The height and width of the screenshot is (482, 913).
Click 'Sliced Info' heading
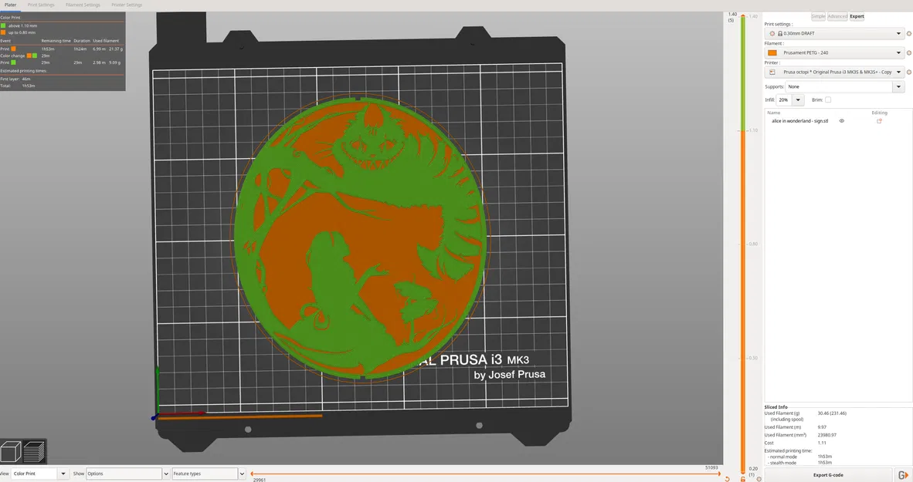[776, 407]
